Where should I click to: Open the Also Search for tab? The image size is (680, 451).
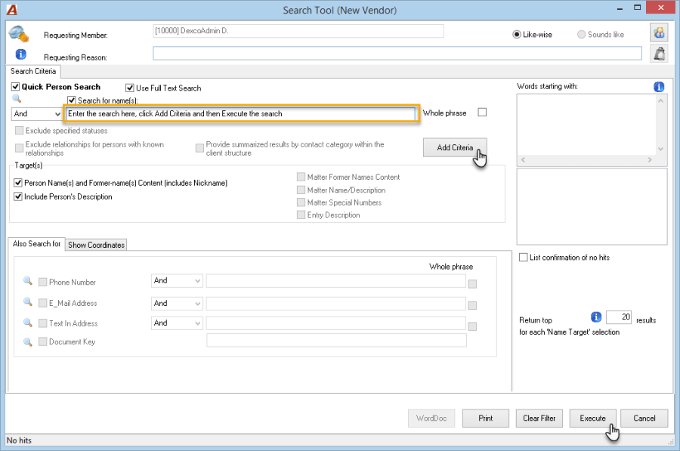tap(36, 244)
